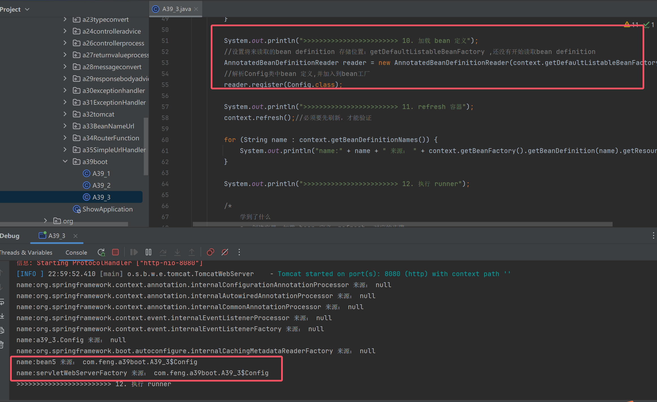Viewport: 657px width, 402px height.
Task: Toggle Mute Breakpoints
Action: click(225, 252)
